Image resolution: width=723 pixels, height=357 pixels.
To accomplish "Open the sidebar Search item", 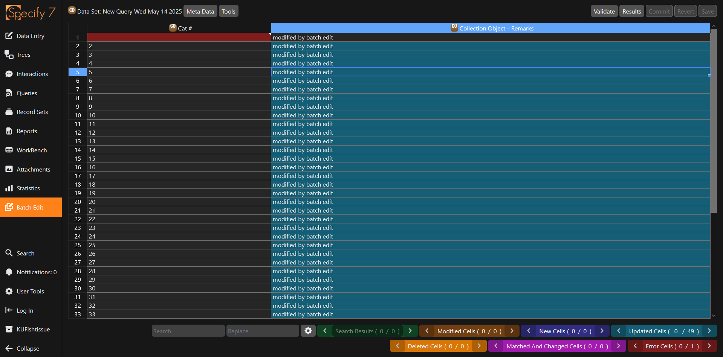I will coord(31,253).
